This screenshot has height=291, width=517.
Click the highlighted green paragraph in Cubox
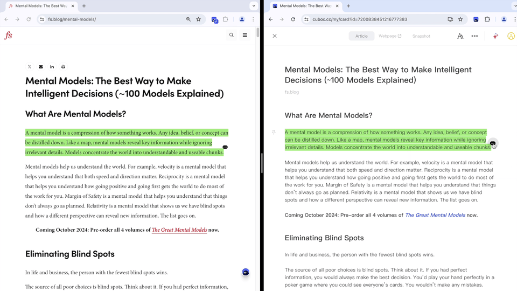coord(388,140)
